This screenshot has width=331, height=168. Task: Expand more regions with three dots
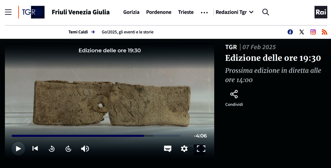coord(204,12)
